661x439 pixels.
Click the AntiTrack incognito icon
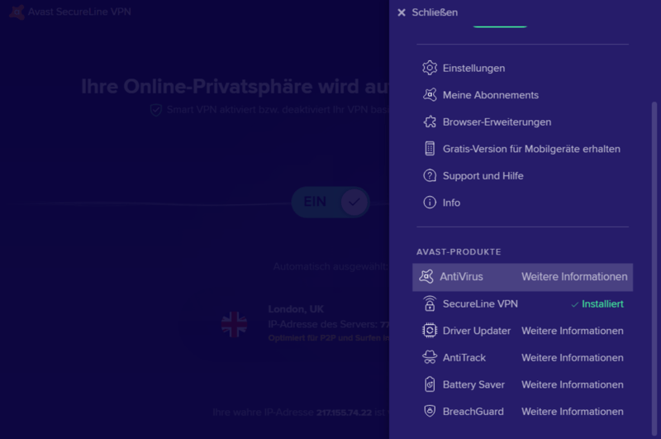[430, 358]
